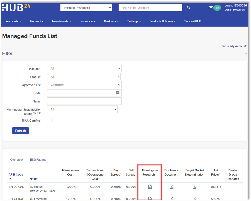
Task: Open the Manager dropdown
Action: [84, 68]
